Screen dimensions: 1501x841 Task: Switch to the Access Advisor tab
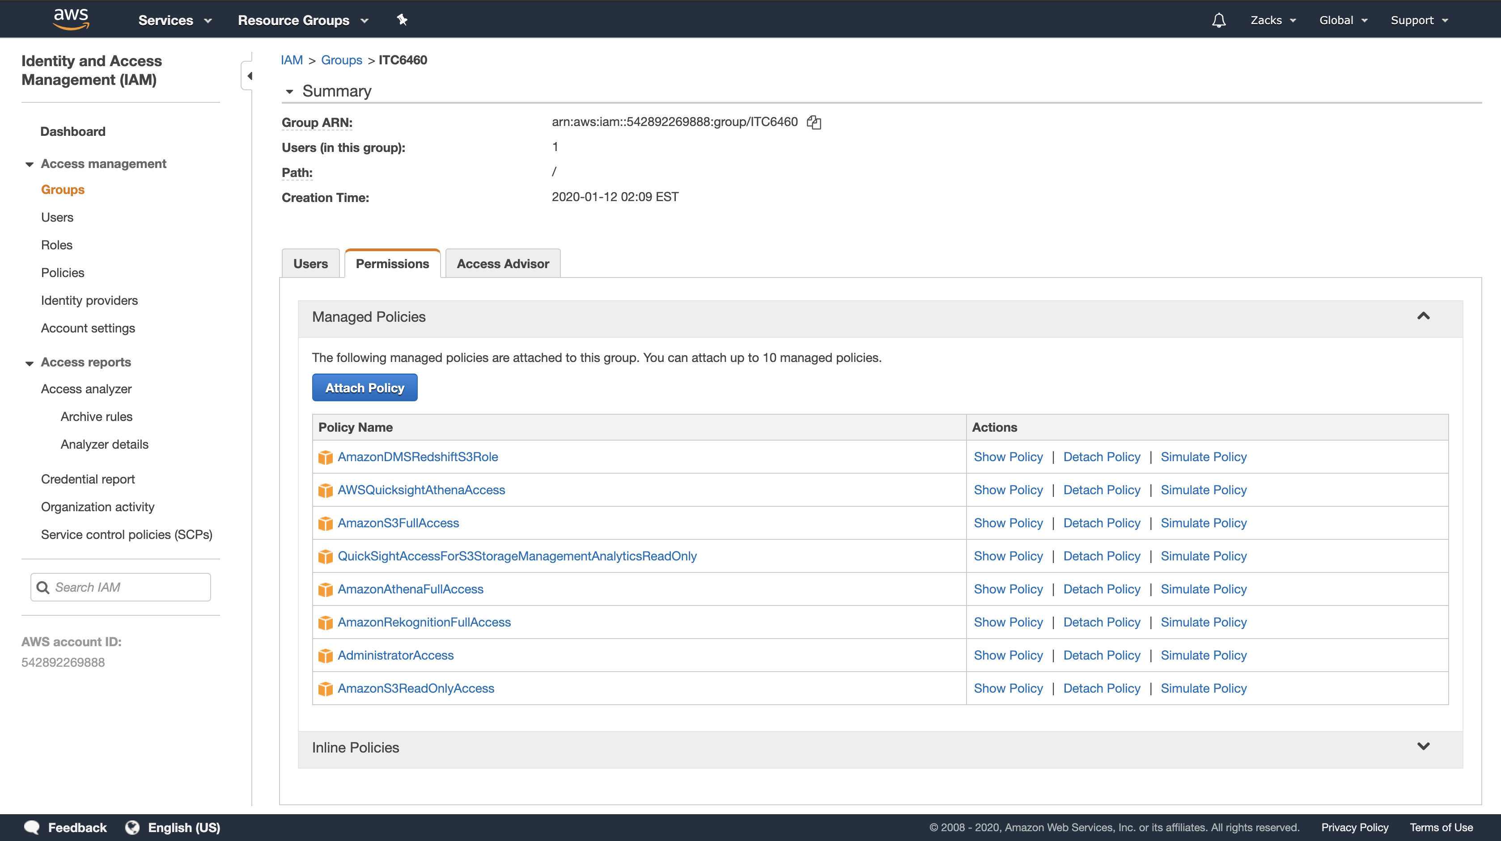pyautogui.click(x=502, y=264)
